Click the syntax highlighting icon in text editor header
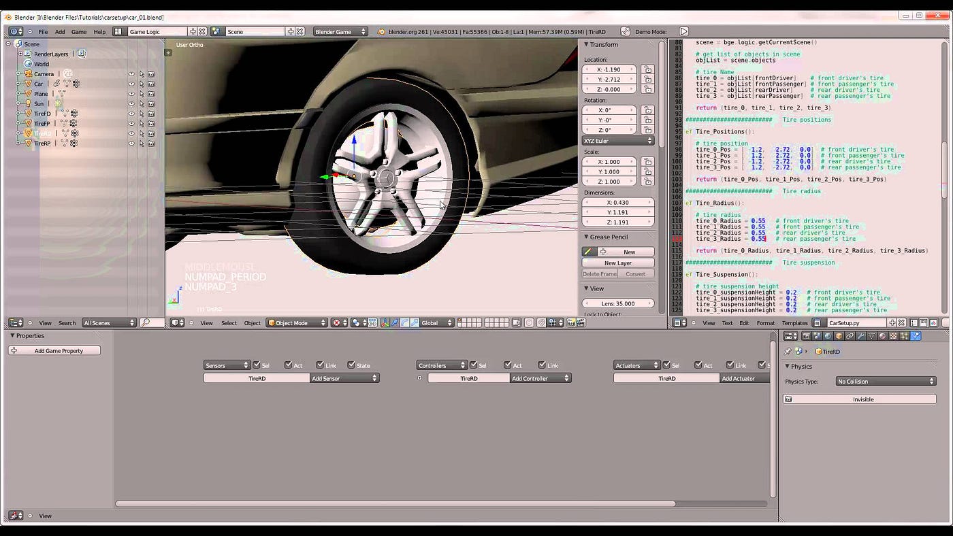Image resolution: width=953 pixels, height=536 pixels. (934, 322)
